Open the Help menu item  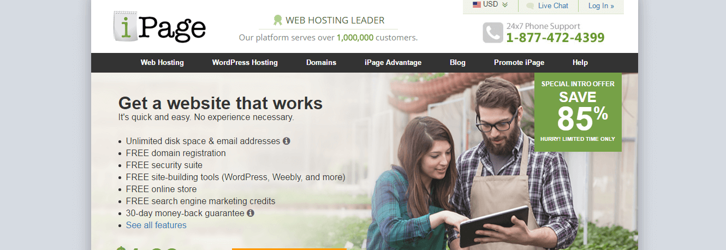[580, 62]
